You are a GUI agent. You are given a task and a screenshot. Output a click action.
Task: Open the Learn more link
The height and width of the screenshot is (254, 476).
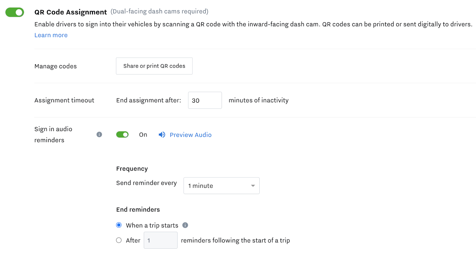click(51, 35)
